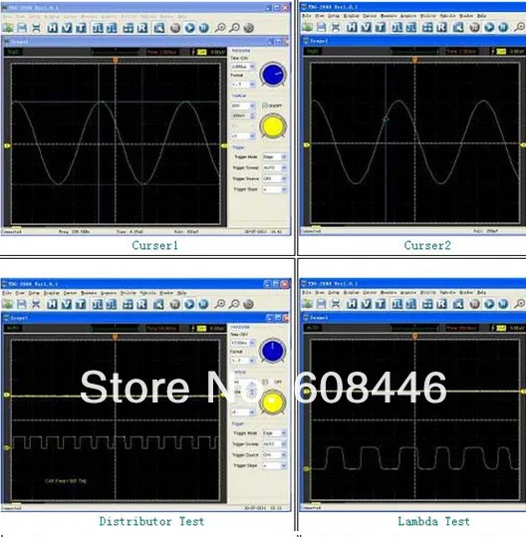526x537 pixels.
Task: Click the orange trigger position marker atop Curser1 graph
Action: pyautogui.click(x=116, y=60)
